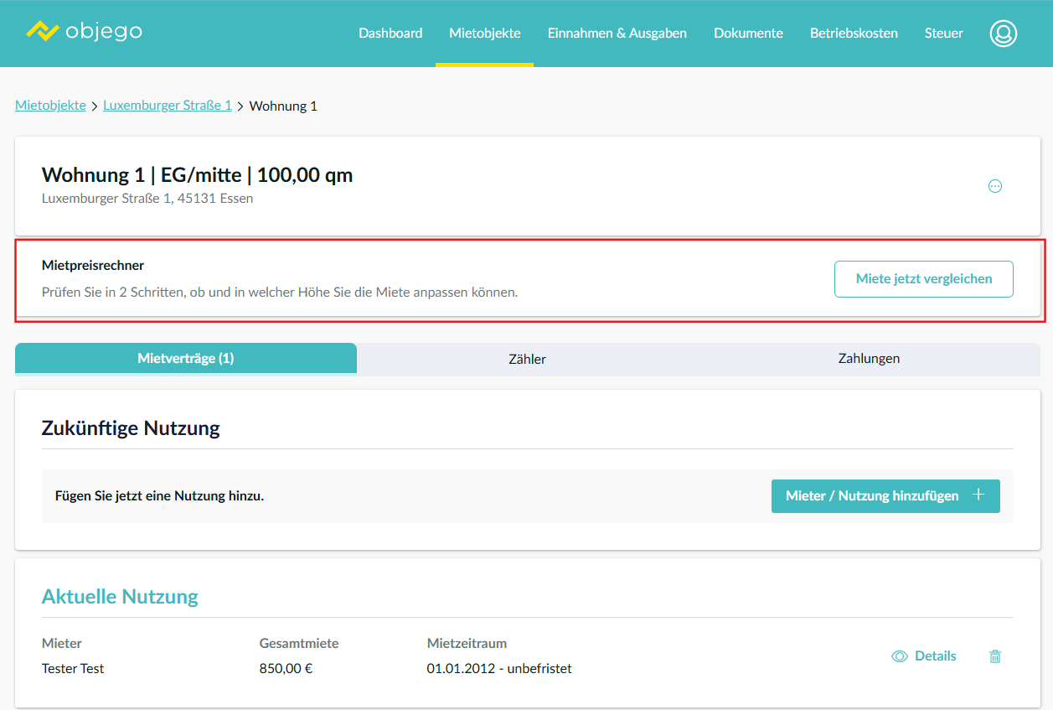Switch to the Steuer section

943,34
